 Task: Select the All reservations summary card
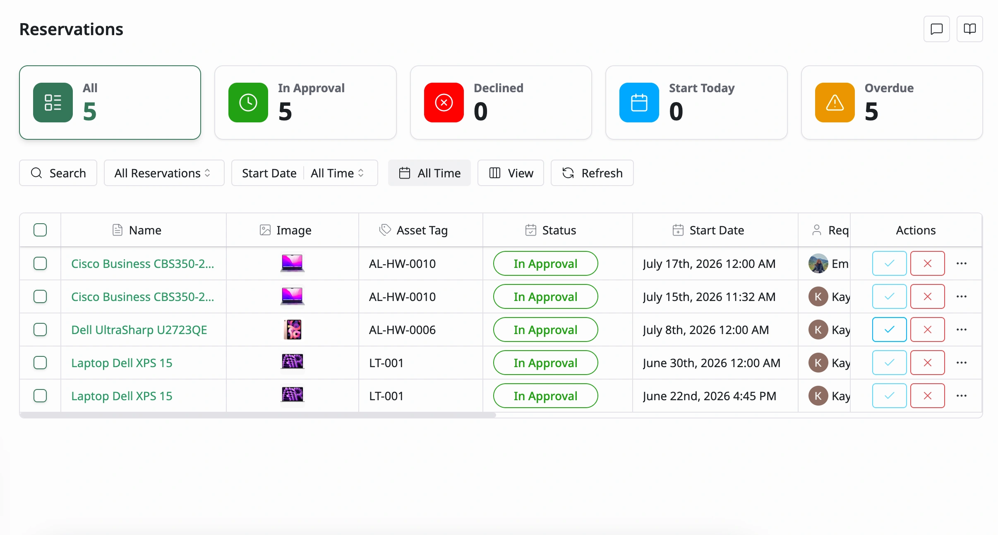pyautogui.click(x=110, y=103)
